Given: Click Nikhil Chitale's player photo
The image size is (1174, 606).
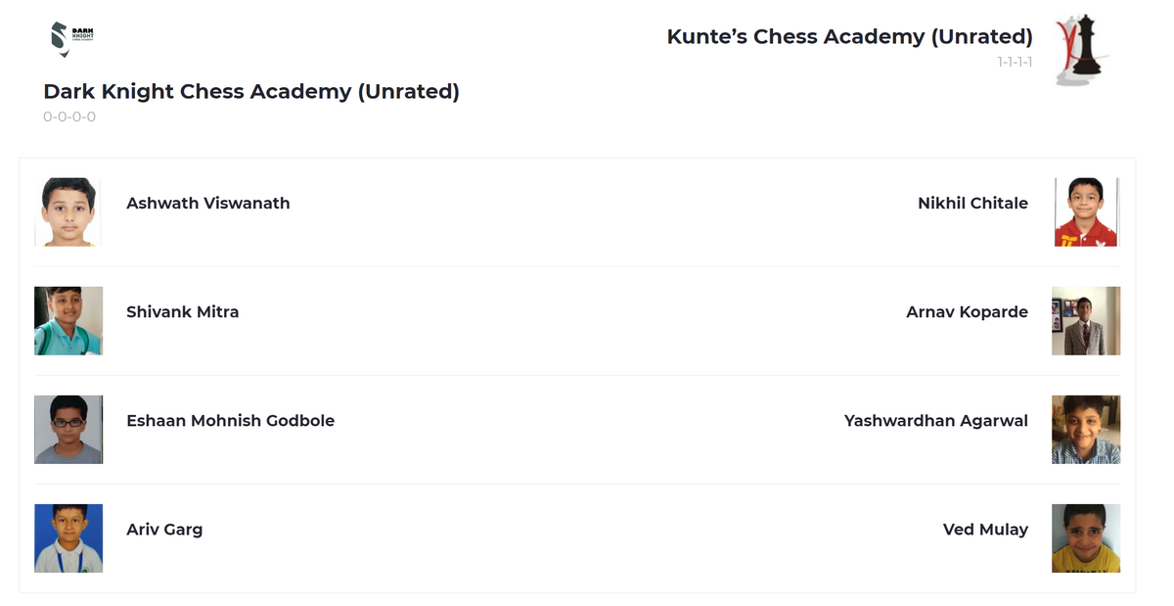Looking at the screenshot, I should click(x=1086, y=211).
